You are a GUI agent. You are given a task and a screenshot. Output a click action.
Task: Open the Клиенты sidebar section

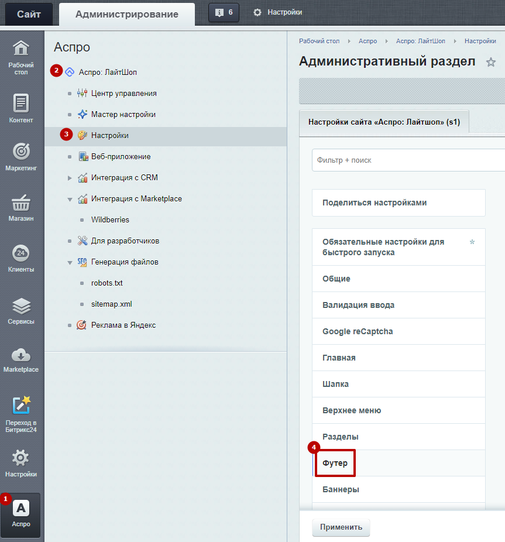(x=21, y=258)
